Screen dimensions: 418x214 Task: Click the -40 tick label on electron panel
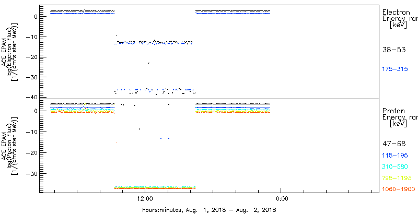(32, 97)
